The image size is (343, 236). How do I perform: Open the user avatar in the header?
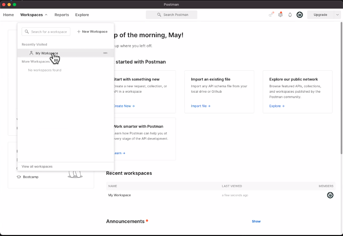[299, 15]
